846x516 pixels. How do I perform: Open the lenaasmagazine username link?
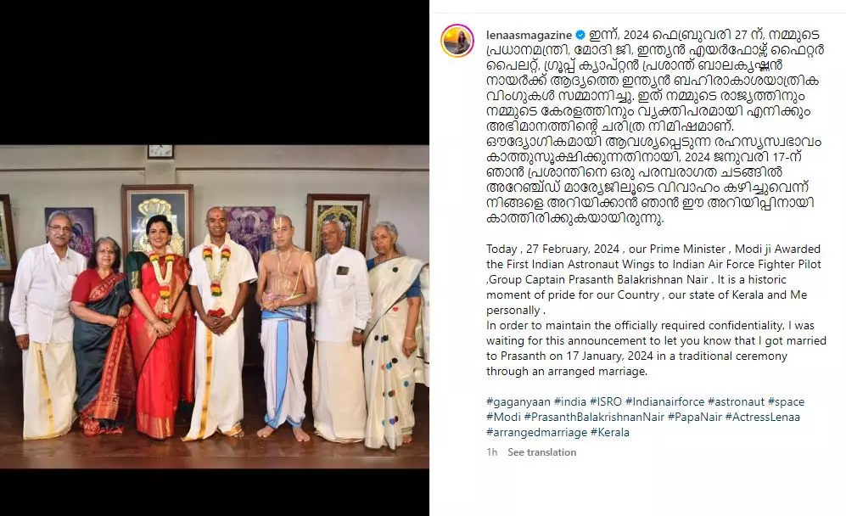point(529,35)
